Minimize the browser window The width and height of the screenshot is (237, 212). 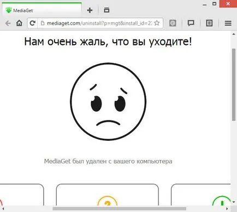tap(205, 4)
